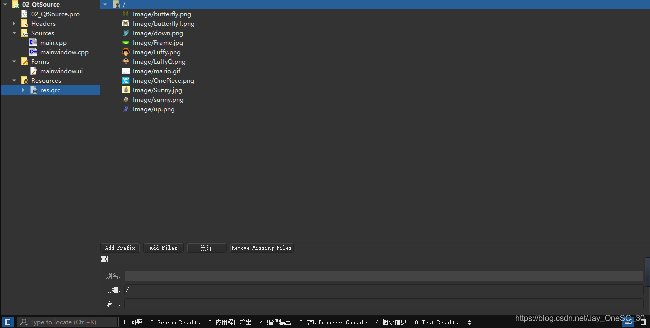
Task: Collapse the Sources folder arrow
Action: [14, 33]
